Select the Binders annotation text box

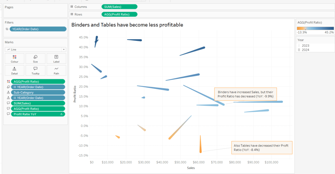(246, 94)
